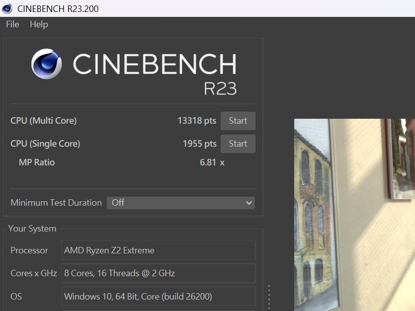Click the Cinebench sphere logo
Image resolution: width=415 pixels, height=311 pixels.
click(x=47, y=64)
